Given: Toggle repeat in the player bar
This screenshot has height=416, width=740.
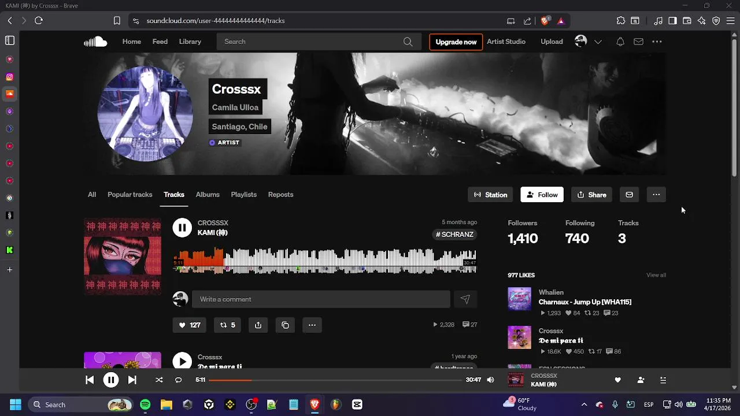Looking at the screenshot, I should coord(179,380).
